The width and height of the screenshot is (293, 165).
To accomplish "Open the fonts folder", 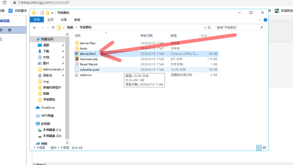I will [83, 48].
